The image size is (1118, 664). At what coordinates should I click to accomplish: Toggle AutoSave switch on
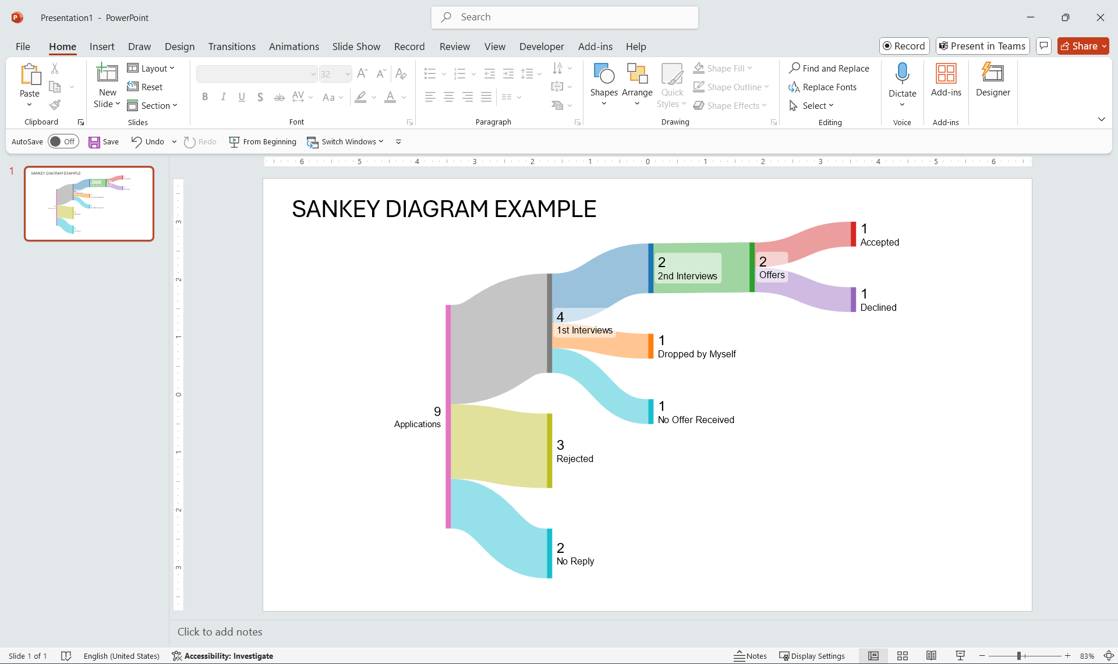pos(63,141)
